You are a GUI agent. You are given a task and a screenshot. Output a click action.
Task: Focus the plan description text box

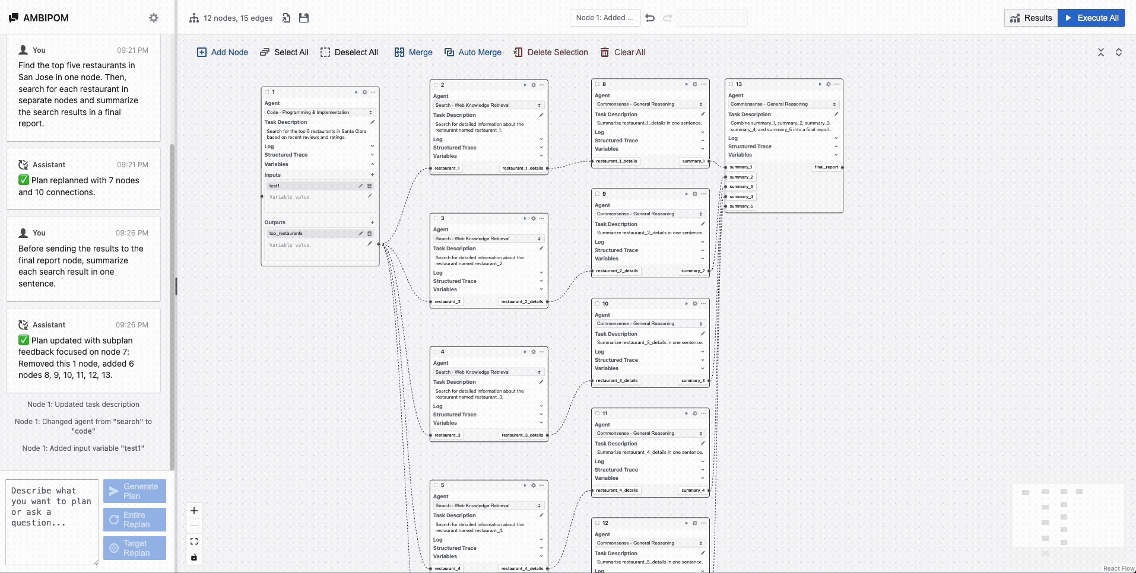(x=52, y=522)
